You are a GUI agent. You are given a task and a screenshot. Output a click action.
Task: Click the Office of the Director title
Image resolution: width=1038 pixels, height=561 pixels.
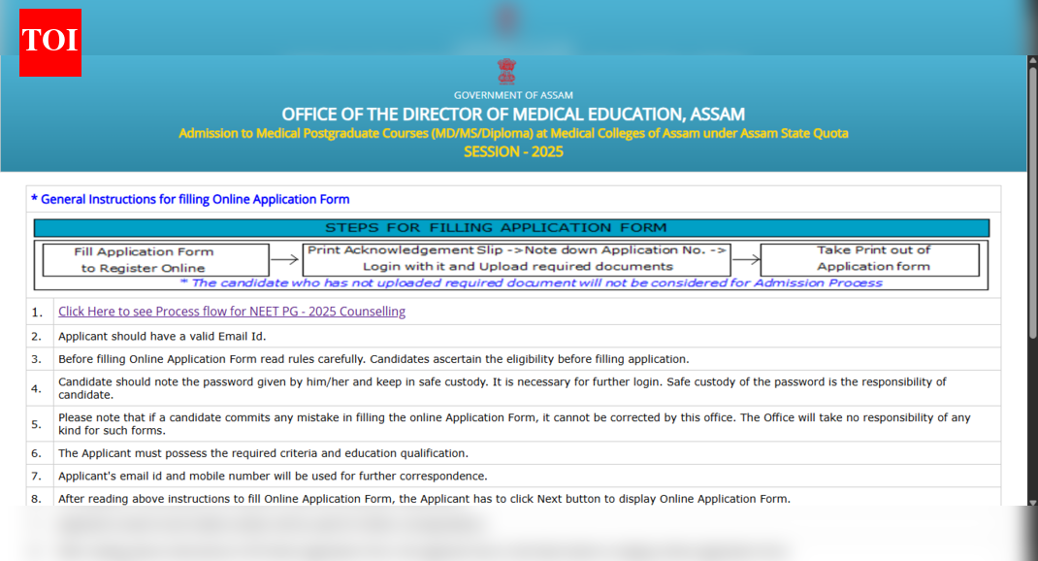tap(513, 115)
